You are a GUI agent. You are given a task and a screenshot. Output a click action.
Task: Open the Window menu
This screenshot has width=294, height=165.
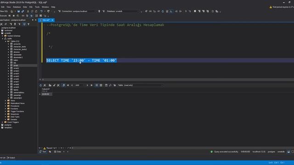45,7
